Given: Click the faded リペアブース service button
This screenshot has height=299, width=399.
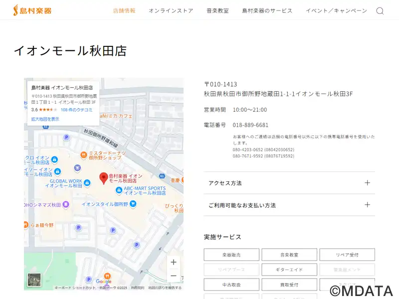Looking at the screenshot, I should click(231, 270).
